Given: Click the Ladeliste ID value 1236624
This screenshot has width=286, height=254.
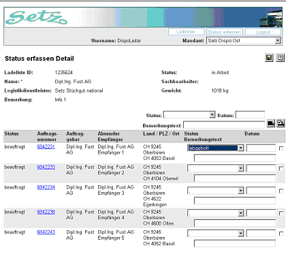Looking at the screenshot, I should pos(64,72).
